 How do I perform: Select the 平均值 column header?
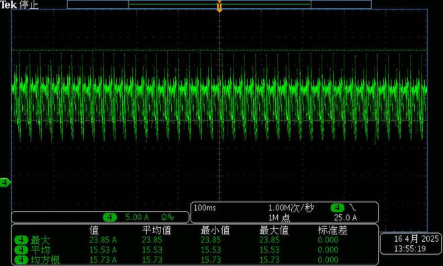(x=157, y=230)
